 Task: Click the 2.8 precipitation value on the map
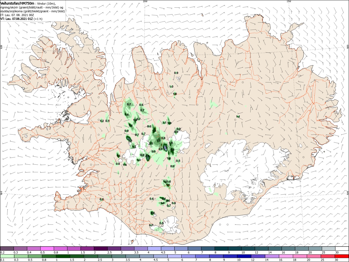pos(148,156)
